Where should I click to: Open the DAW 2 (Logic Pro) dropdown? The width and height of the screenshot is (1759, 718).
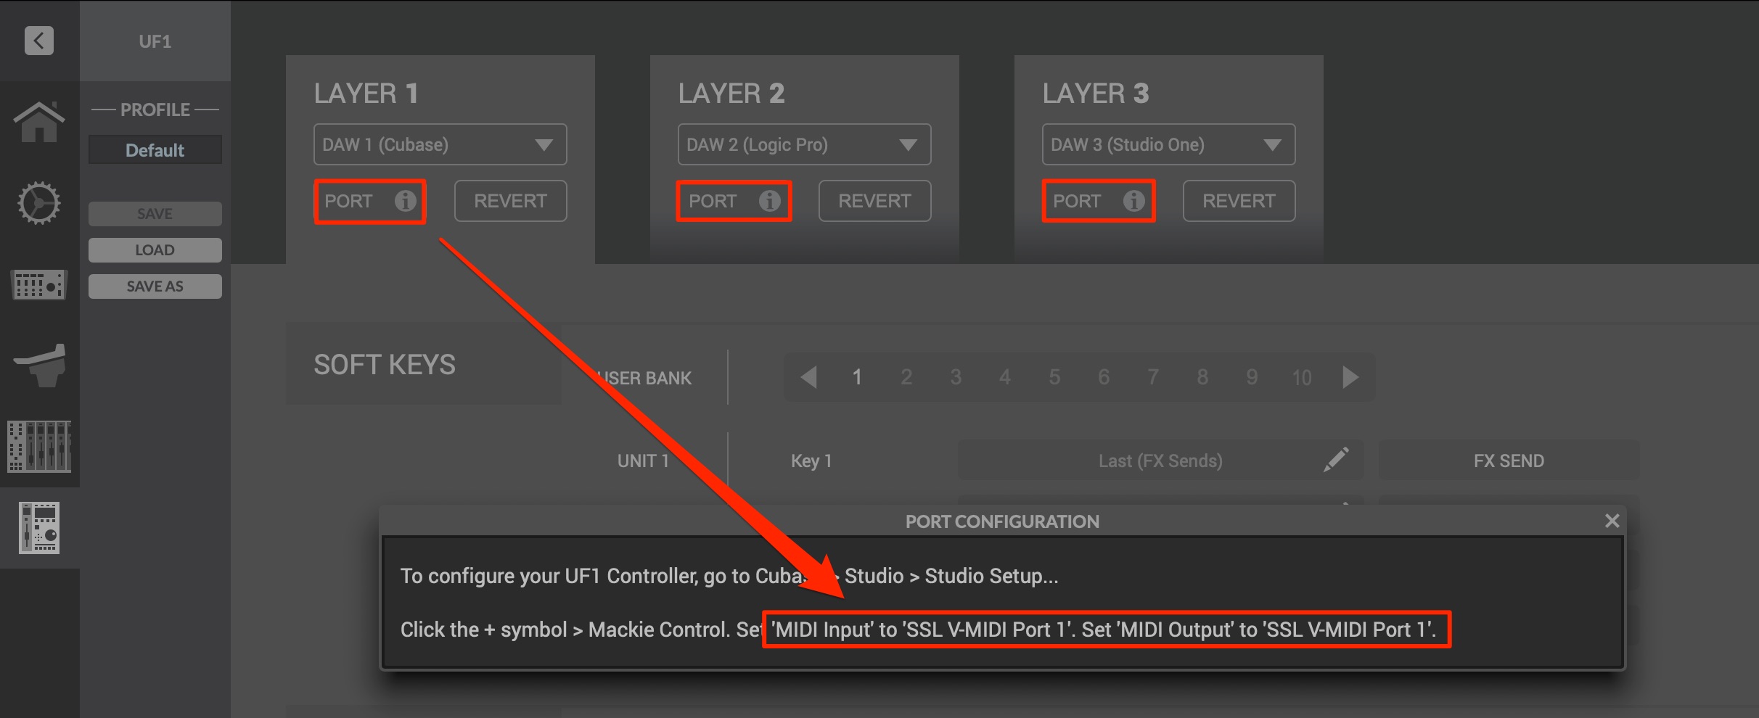tap(805, 144)
